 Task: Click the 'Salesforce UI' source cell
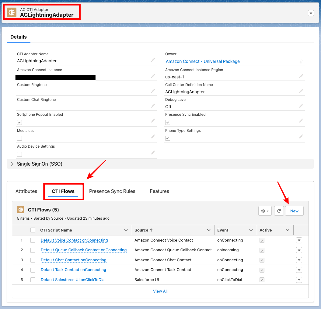(147, 280)
